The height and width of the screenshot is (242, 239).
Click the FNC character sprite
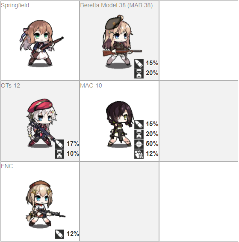[45, 204]
